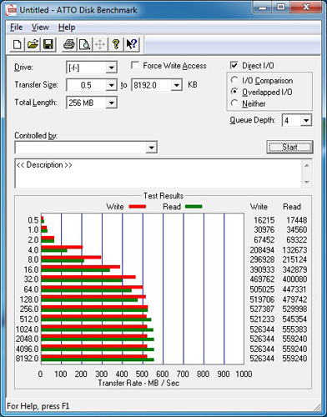Start the benchmark test
The width and height of the screenshot is (327, 417).
pyautogui.click(x=289, y=147)
